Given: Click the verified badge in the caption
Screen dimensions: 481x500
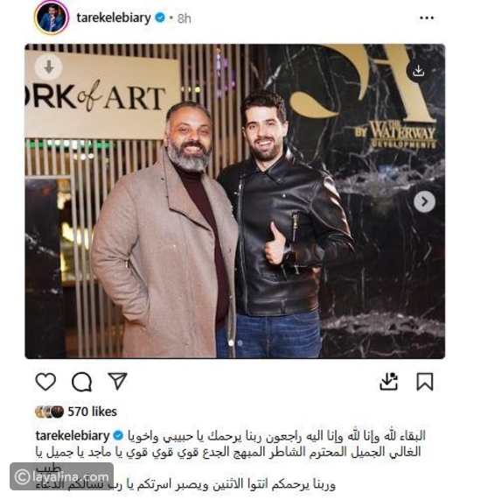Looking at the screenshot, I should [118, 435].
